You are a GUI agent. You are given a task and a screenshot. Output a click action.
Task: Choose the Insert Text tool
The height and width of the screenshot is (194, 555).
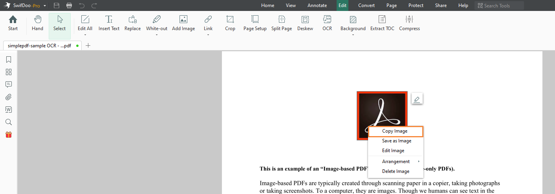click(109, 23)
